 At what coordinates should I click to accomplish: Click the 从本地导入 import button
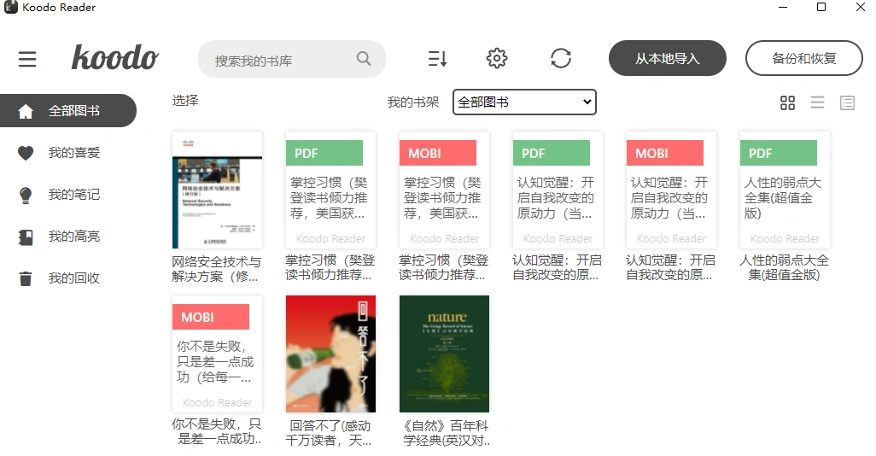(x=667, y=59)
